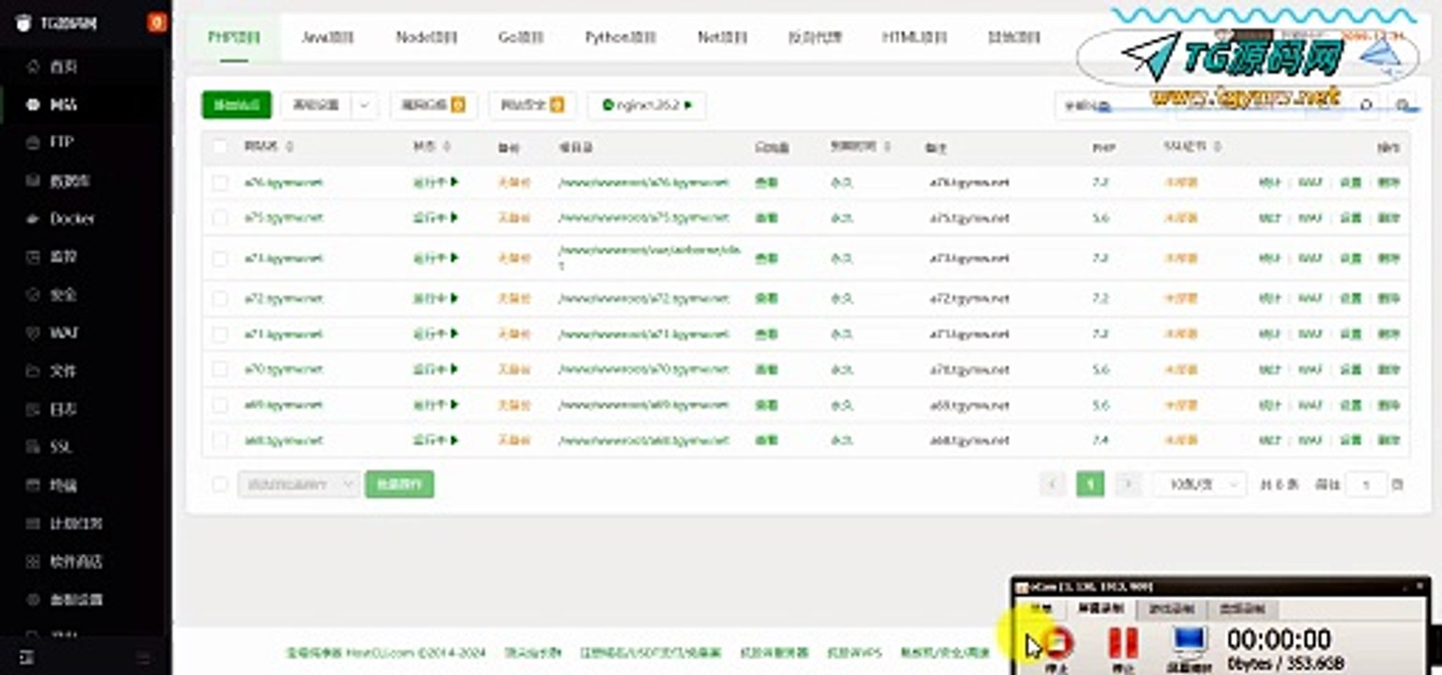Viewport: 1442px width, 675px height.
Task: Click the 高级设置 button
Action: (316, 106)
